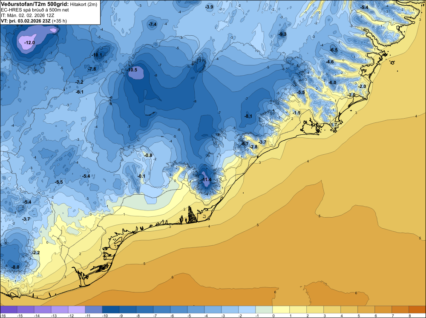Image resolution: width=426 pixels, height=318 pixels.
Task: Click the -12.0 value in the purple cold spot
Action: click(x=29, y=43)
